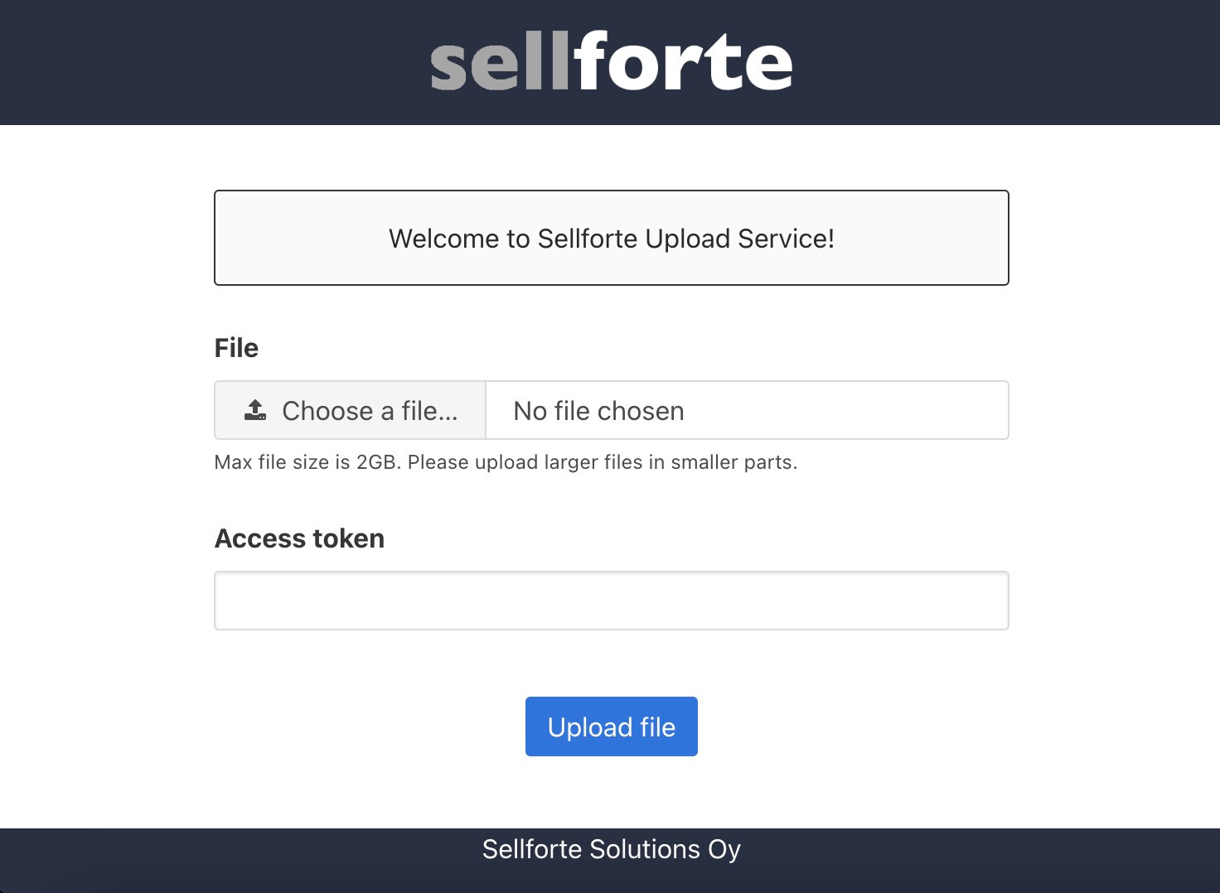1220x893 pixels.
Task: Click "Upload Service!" text in the banner
Action: coord(739,239)
